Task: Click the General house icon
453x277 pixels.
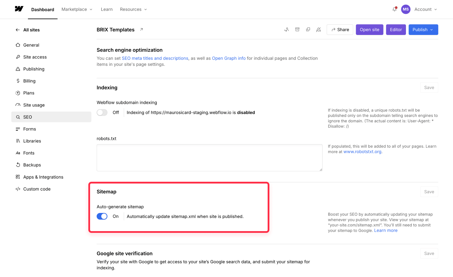Action: [18, 45]
